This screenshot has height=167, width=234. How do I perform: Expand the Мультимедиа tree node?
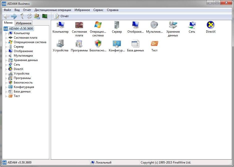(x=6, y=56)
